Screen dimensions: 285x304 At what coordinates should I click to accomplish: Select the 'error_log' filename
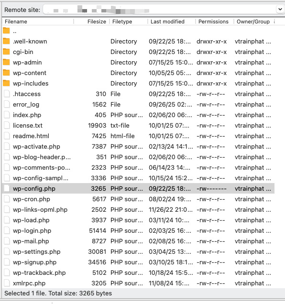coord(26,105)
